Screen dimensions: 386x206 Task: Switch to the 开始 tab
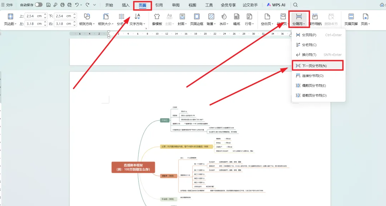109,5
